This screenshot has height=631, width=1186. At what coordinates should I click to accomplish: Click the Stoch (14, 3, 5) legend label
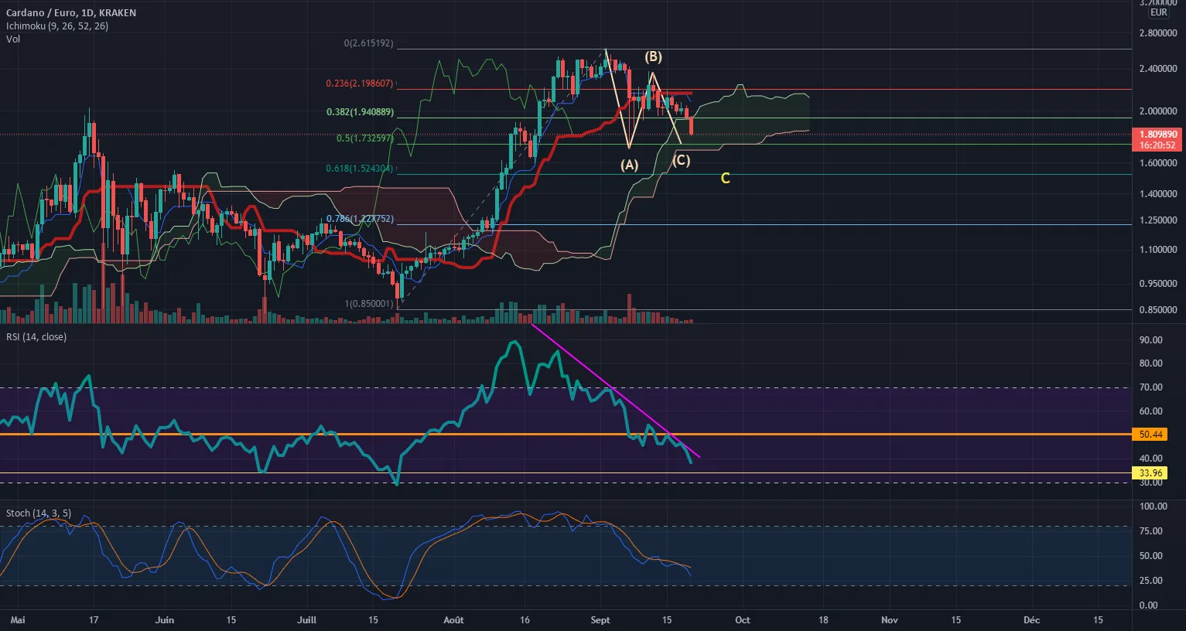click(39, 513)
